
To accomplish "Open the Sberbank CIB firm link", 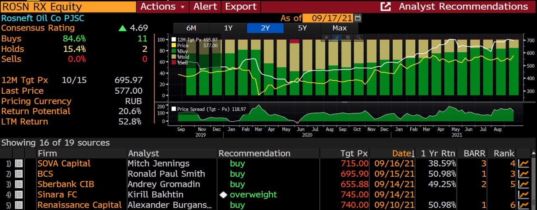I will click(x=65, y=184).
